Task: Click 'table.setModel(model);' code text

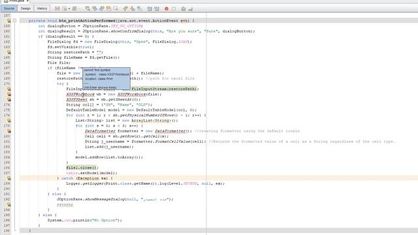Action: click(x=91, y=173)
